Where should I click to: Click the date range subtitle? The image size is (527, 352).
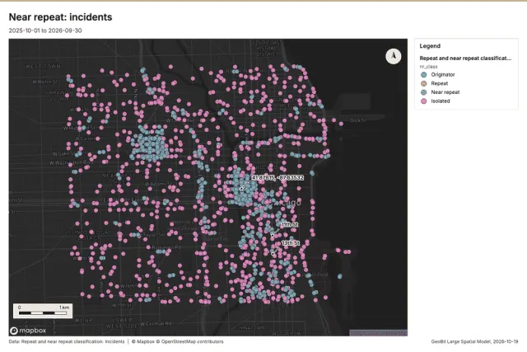click(45, 31)
